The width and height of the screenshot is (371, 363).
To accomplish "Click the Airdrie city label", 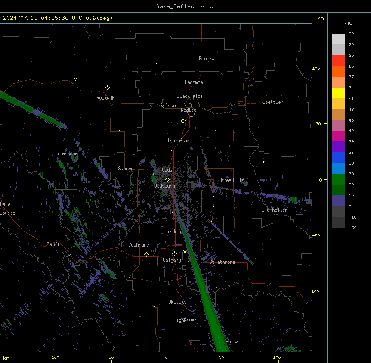I will click(173, 232).
